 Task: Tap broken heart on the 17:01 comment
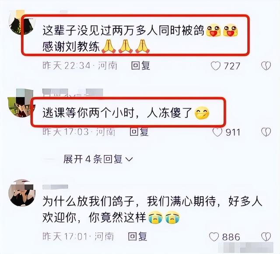[x=266, y=237]
